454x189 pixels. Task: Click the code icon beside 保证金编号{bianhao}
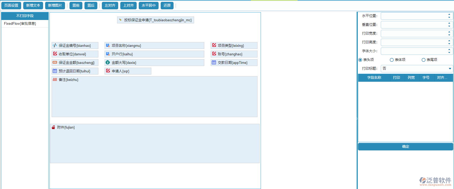55,46
